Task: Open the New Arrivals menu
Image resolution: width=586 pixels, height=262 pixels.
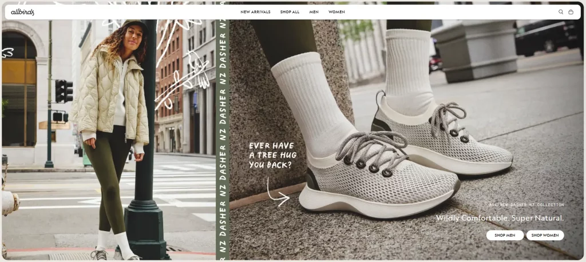Action: pos(255,12)
